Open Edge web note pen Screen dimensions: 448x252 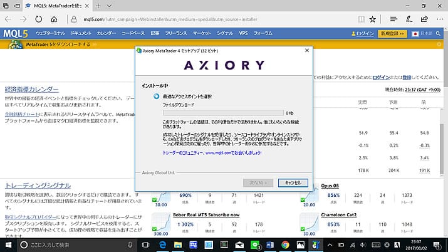coord(409,19)
